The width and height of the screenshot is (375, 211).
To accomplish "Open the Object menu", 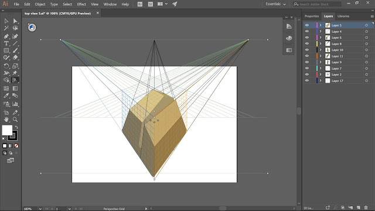I will pos(40,4).
